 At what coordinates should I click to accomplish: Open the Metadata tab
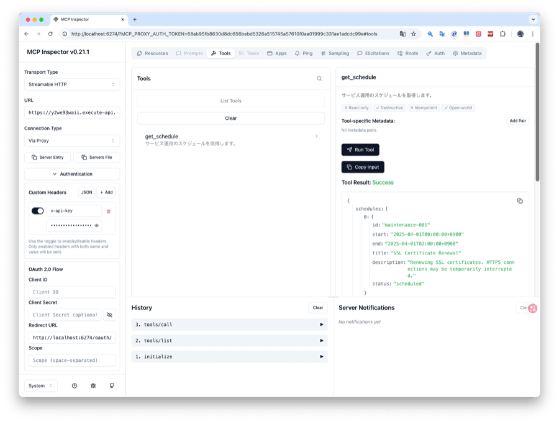[x=467, y=53]
